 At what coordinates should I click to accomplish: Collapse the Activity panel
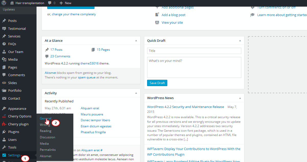136,93
